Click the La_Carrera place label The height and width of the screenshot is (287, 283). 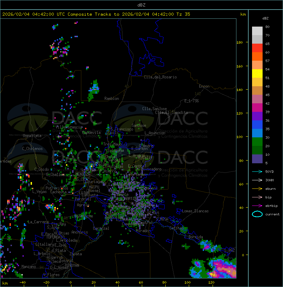(38, 222)
